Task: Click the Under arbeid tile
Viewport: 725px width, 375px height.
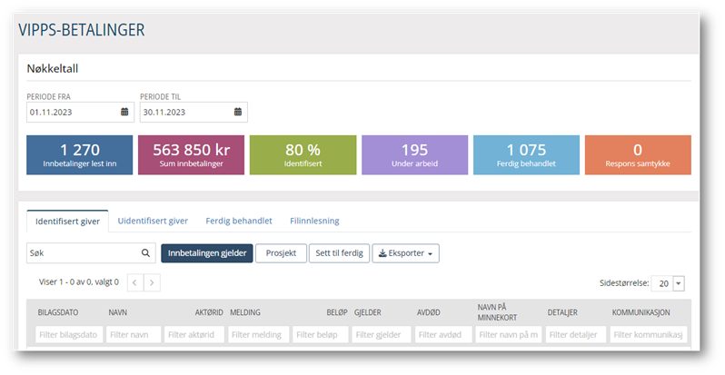Action: 415,155
